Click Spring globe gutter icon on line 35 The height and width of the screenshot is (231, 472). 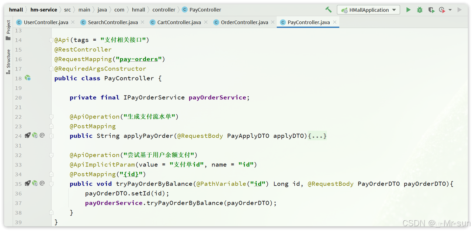pos(35,183)
